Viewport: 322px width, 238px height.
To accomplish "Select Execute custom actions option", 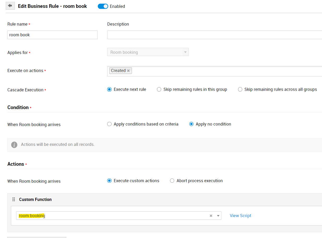I will pos(110,181).
